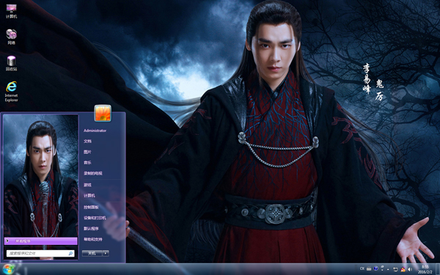The height and width of the screenshot is (275, 440).
Task: Open the shutdown options arrow
Action: (x=106, y=253)
